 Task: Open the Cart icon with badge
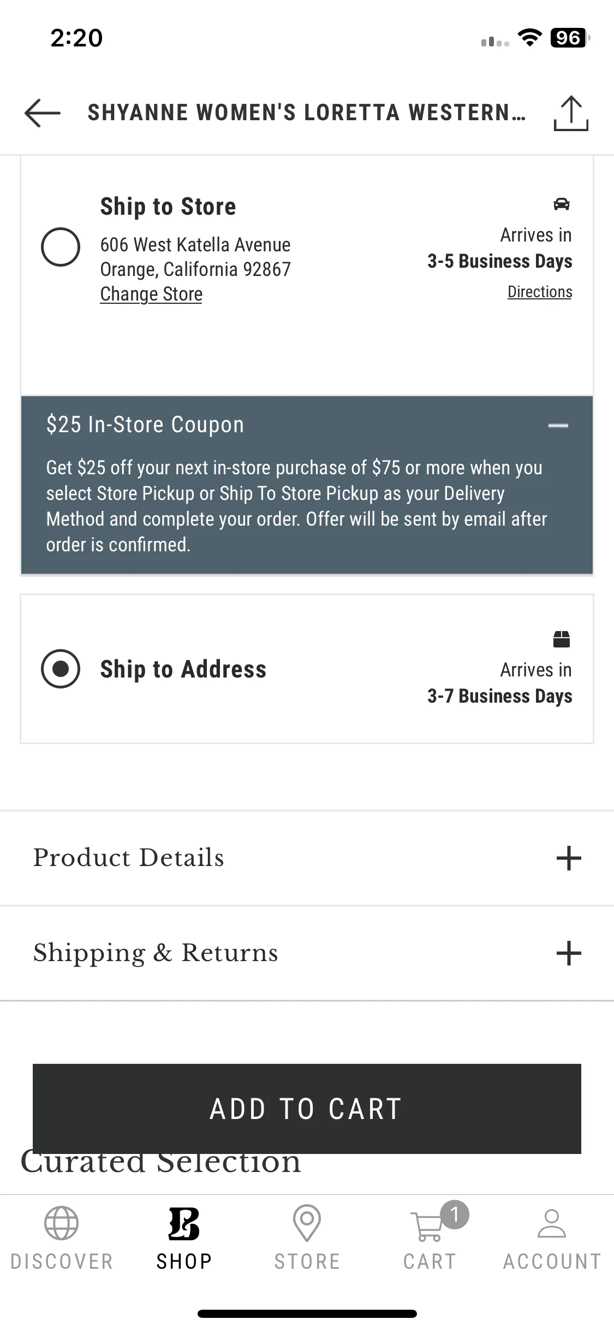pyautogui.click(x=438, y=1222)
